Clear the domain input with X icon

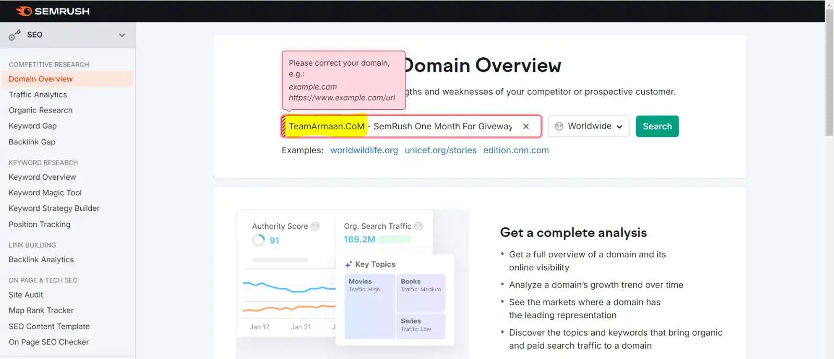tap(526, 126)
